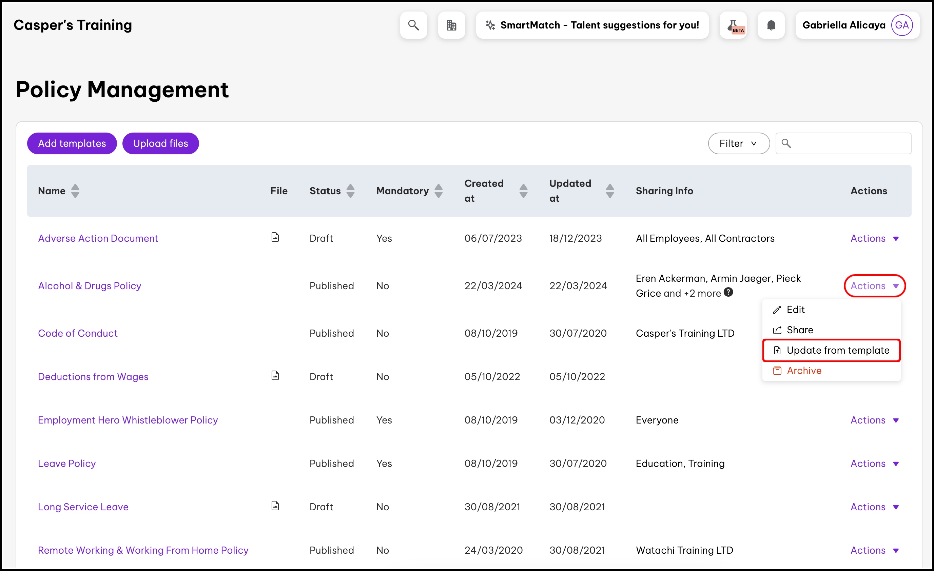Click the beta lab flask icon
The height and width of the screenshot is (571, 934).
point(733,25)
